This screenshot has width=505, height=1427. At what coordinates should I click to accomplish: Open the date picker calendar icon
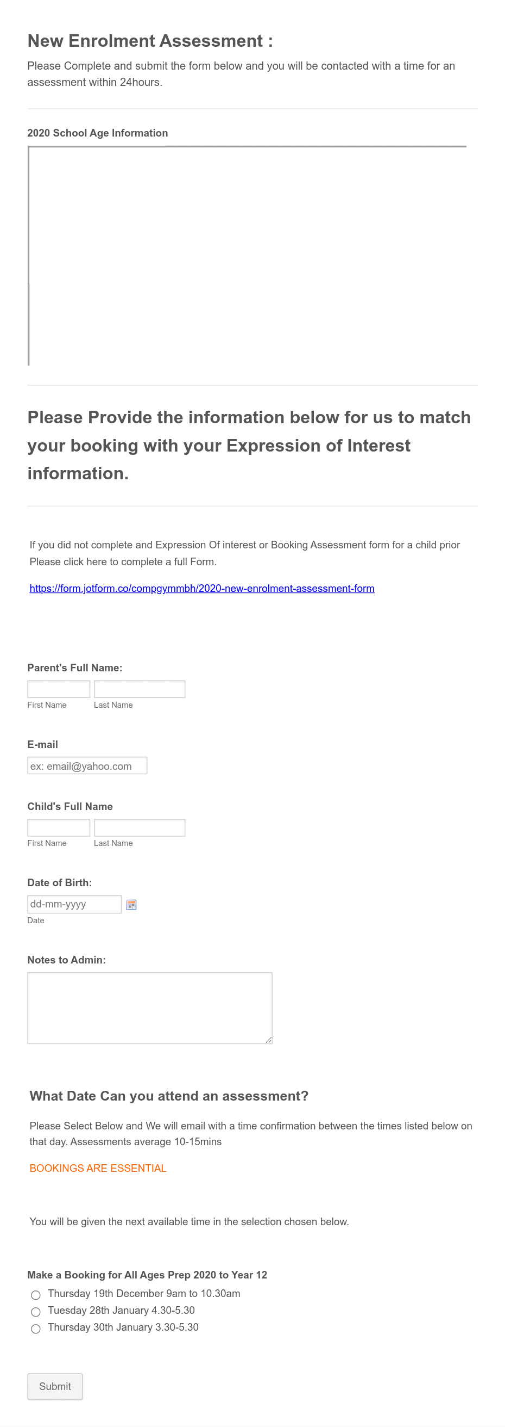[x=131, y=904]
